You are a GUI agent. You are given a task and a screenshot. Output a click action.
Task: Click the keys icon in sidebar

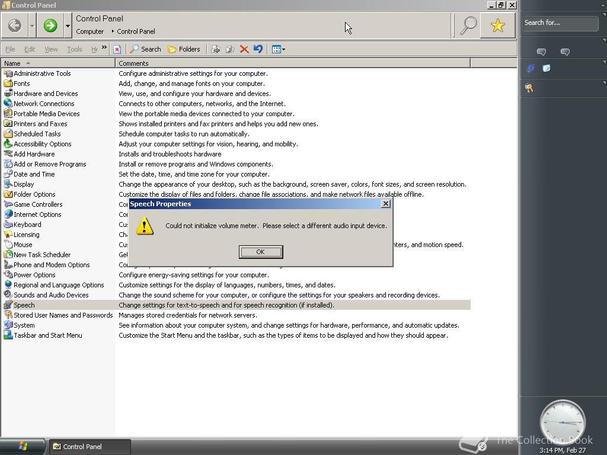tap(529, 88)
